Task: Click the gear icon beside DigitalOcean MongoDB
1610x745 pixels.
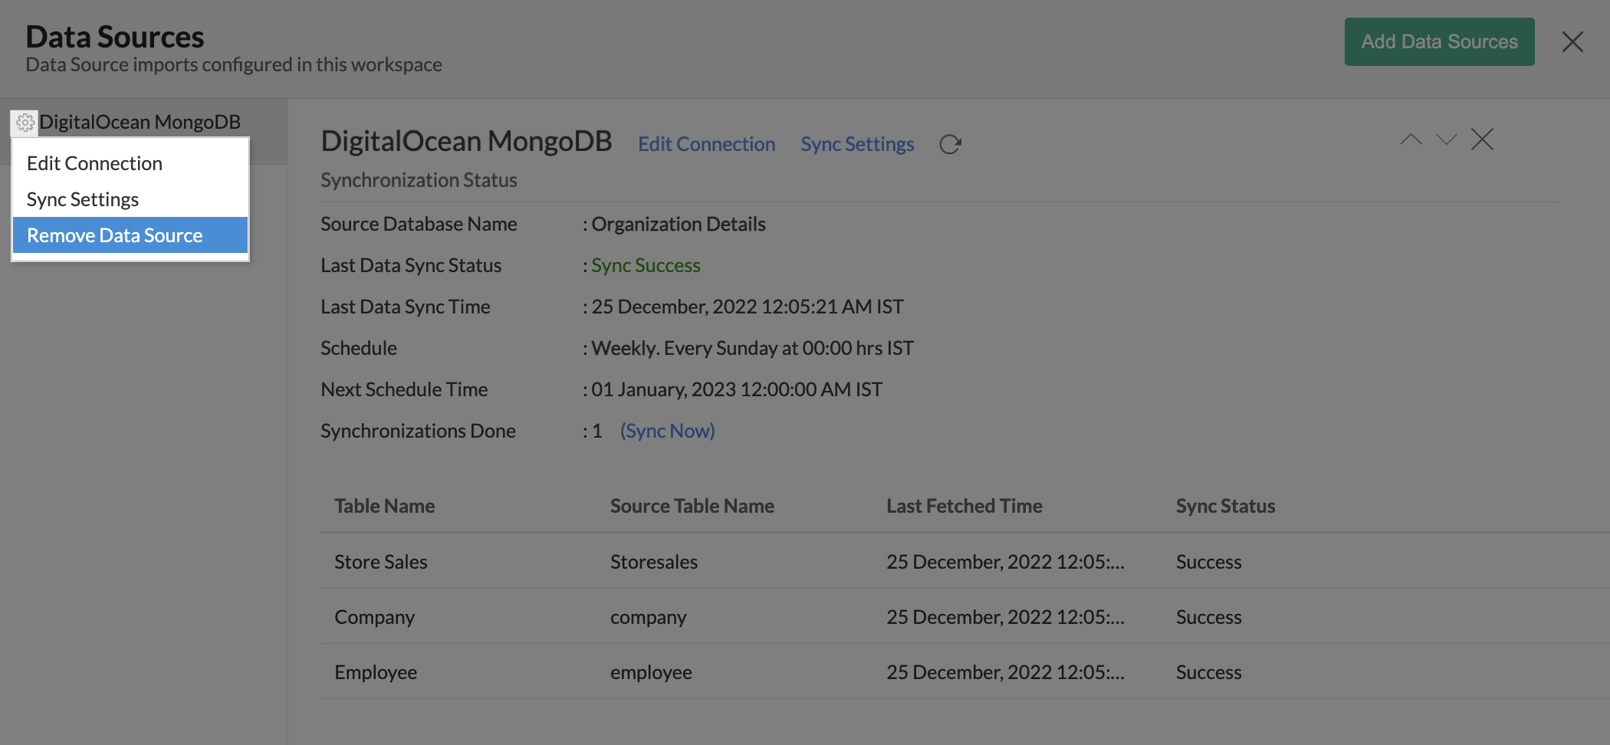Action: (x=25, y=123)
